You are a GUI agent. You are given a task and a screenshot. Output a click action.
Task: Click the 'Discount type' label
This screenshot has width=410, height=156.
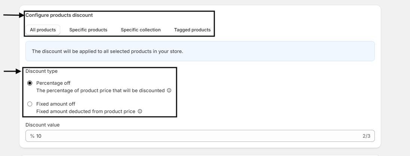coord(42,71)
